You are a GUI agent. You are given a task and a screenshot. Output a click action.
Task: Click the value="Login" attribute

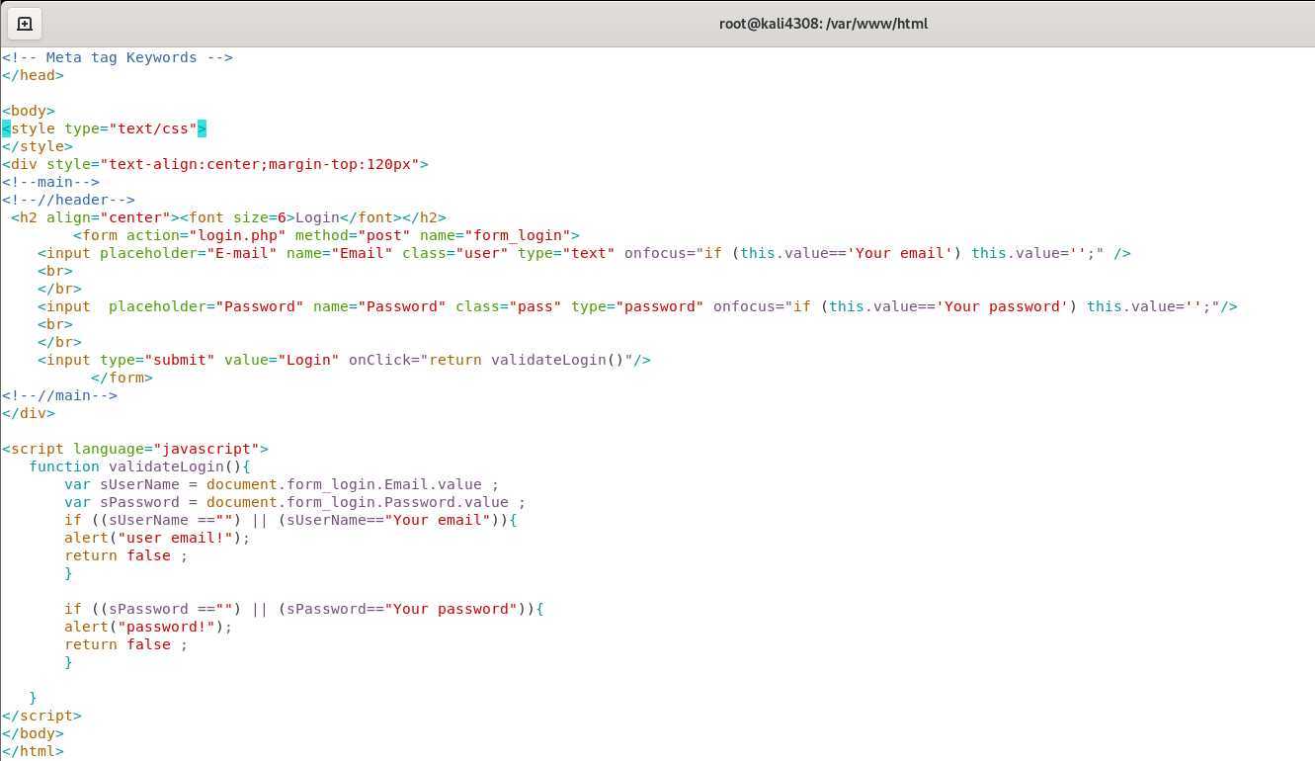[x=282, y=360]
